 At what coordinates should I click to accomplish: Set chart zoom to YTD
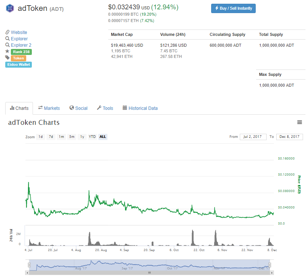[92, 137]
